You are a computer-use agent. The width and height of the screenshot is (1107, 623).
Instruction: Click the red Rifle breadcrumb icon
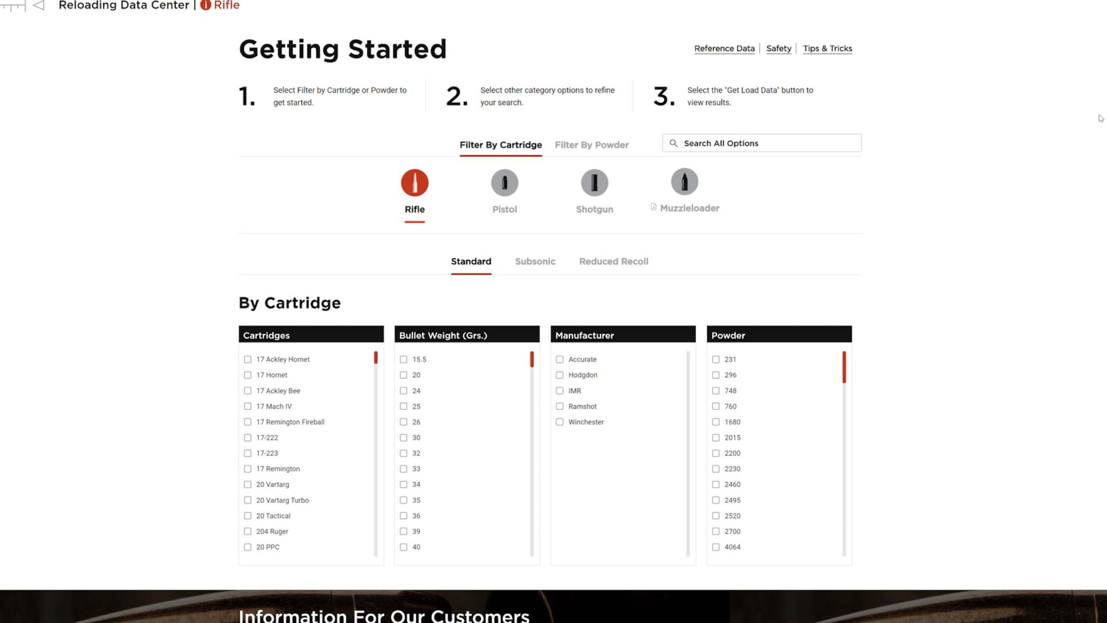point(205,5)
